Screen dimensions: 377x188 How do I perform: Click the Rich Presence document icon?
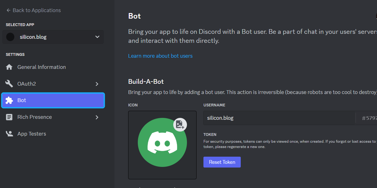click(9, 117)
